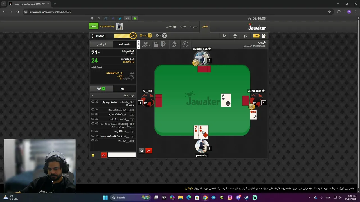Open the مسابقات competitions tab

pyautogui.click(x=194, y=27)
